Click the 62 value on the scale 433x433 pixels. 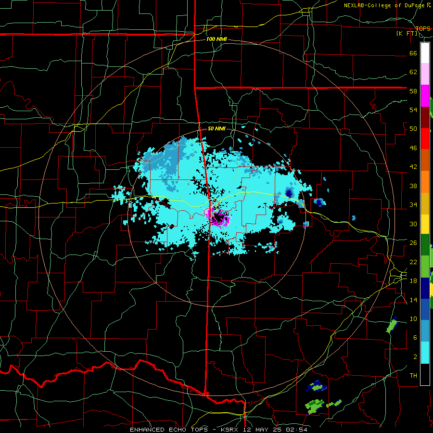(413, 72)
